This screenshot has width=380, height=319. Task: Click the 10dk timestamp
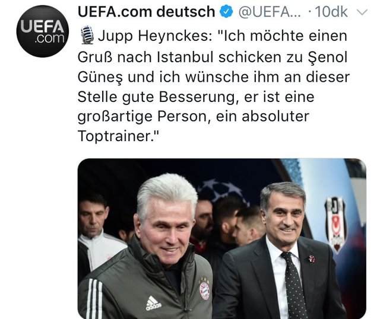tap(331, 12)
